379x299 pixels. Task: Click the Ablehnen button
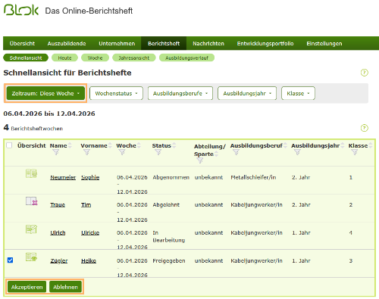pyautogui.click(x=65, y=287)
